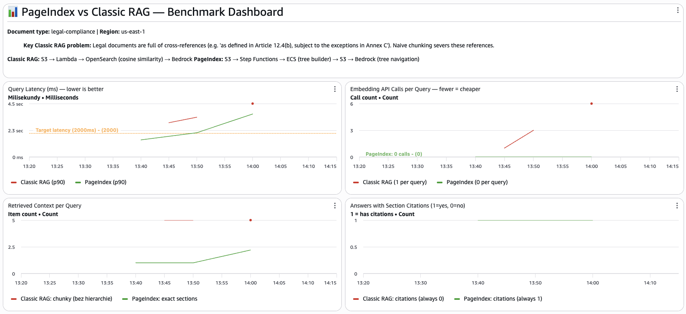Click the Target latency (2000ms) annotation label
The image size is (686, 314).
tap(77, 130)
